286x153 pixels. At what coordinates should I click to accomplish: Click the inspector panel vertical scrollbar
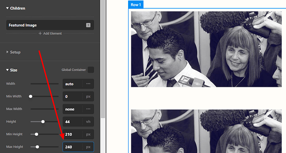(x=103, y=59)
